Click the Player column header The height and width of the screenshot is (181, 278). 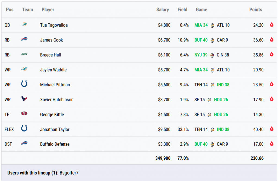point(48,9)
